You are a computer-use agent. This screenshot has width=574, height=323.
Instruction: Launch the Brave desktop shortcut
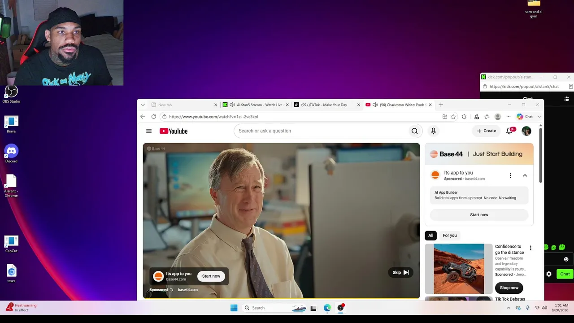tap(11, 124)
